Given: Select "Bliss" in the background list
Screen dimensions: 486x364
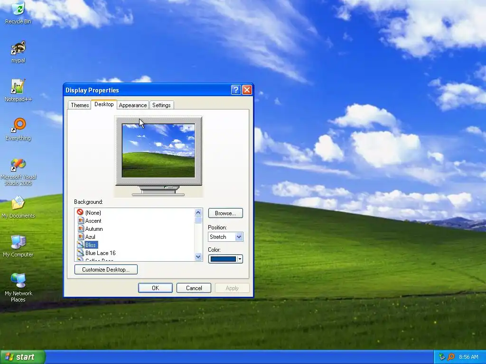Looking at the screenshot, I should pyautogui.click(x=91, y=245).
